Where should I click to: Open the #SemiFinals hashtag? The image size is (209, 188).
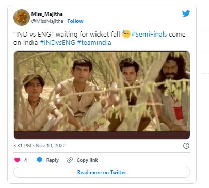pyautogui.click(x=149, y=35)
